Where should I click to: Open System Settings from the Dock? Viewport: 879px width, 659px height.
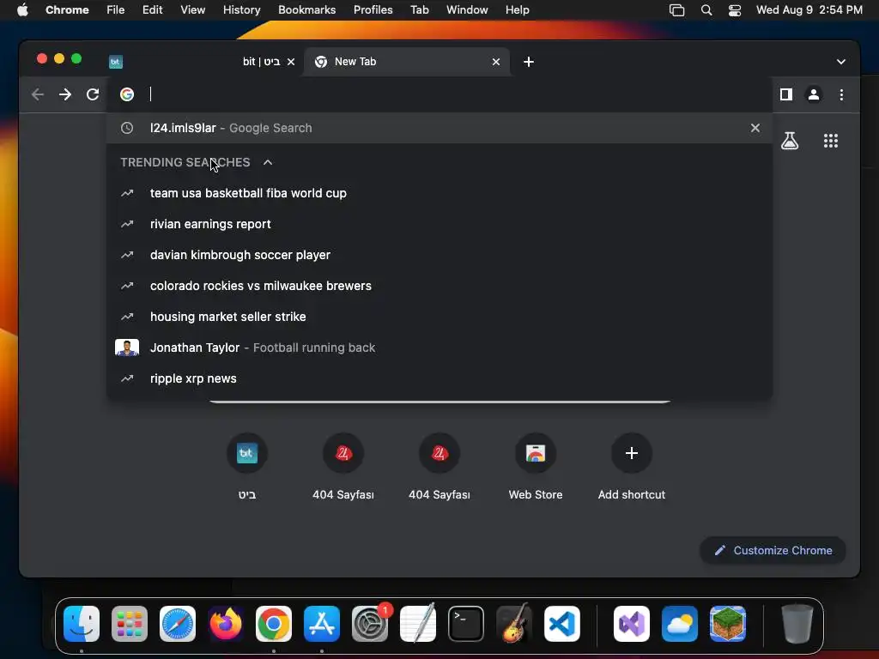(370, 624)
